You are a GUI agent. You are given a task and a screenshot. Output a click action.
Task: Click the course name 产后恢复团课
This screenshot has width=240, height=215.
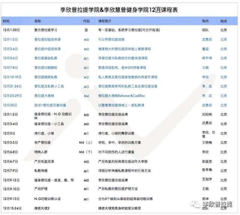(x=44, y=161)
